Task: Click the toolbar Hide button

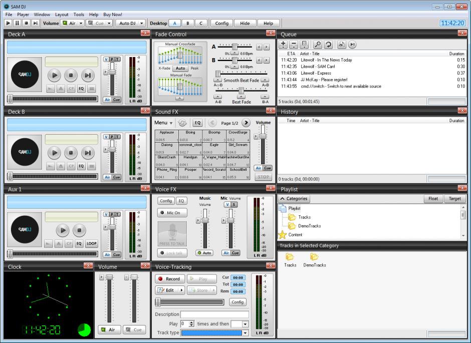Action: [x=245, y=23]
